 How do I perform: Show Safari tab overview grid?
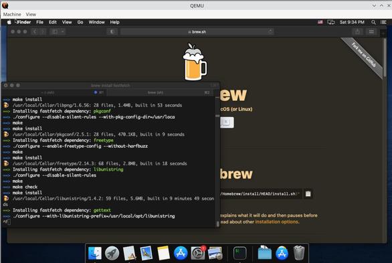pos(371,31)
